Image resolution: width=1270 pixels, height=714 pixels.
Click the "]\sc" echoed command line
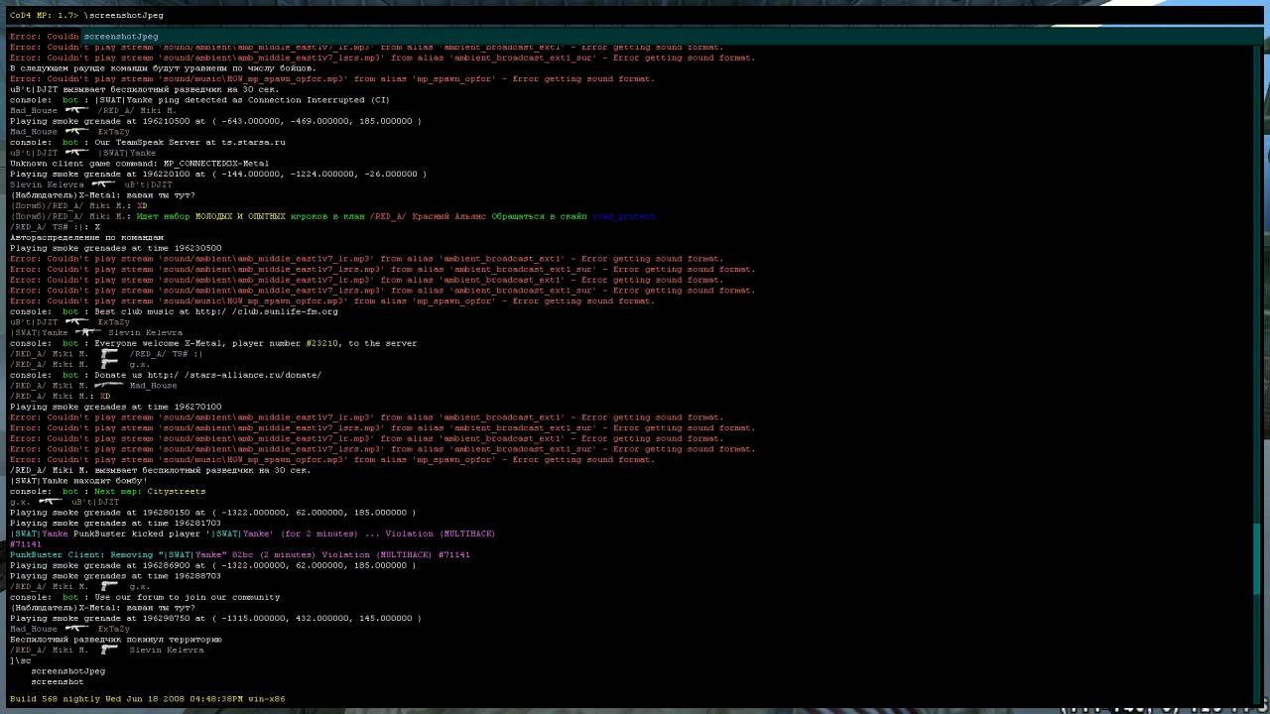[x=20, y=660]
